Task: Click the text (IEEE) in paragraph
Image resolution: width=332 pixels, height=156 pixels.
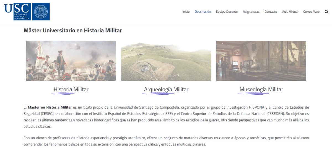Action: click(x=168, y=114)
